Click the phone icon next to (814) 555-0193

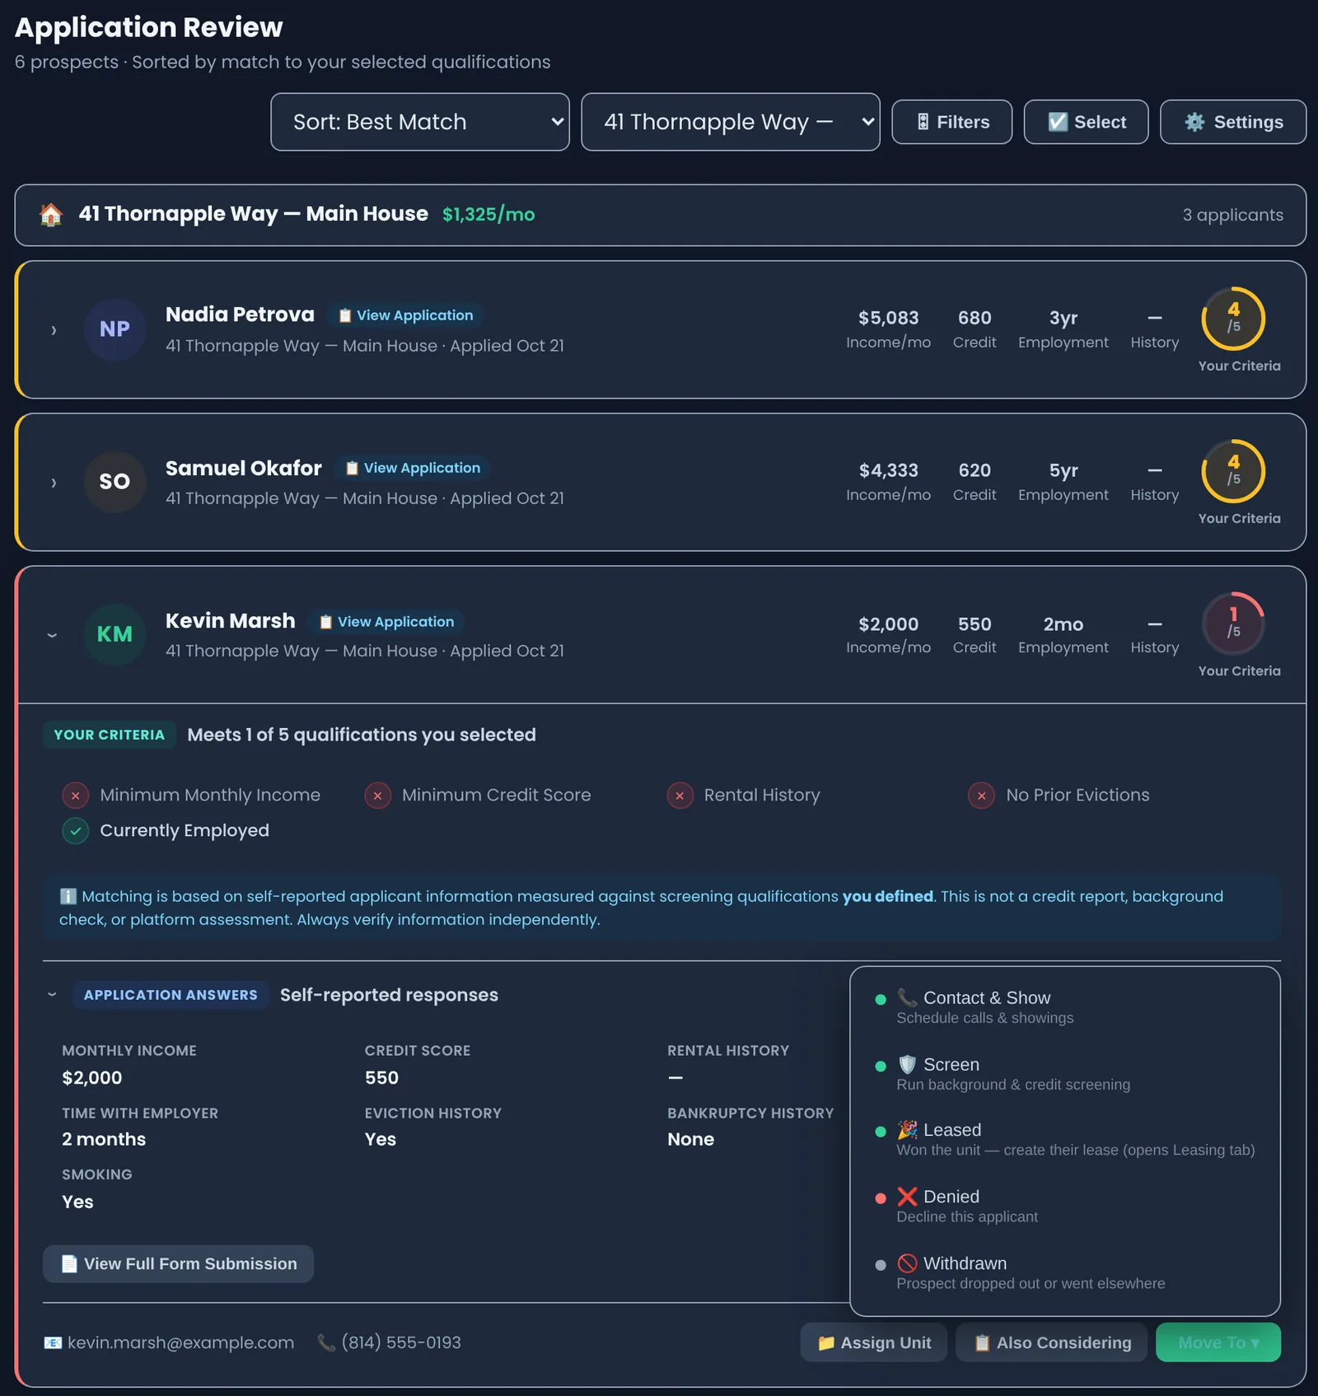coord(326,1342)
